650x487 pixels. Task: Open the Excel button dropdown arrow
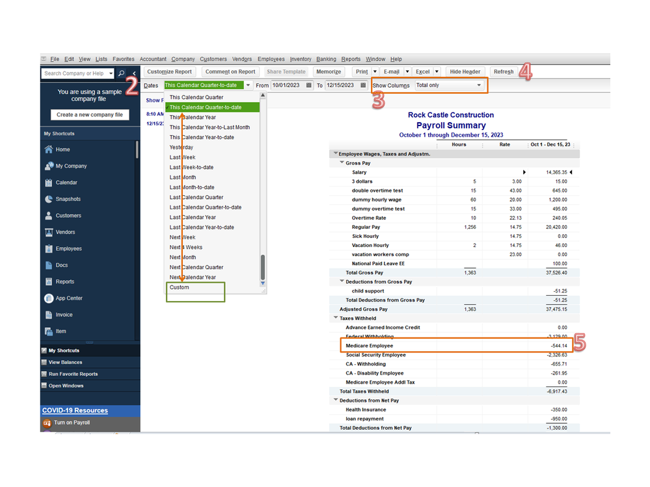(437, 72)
